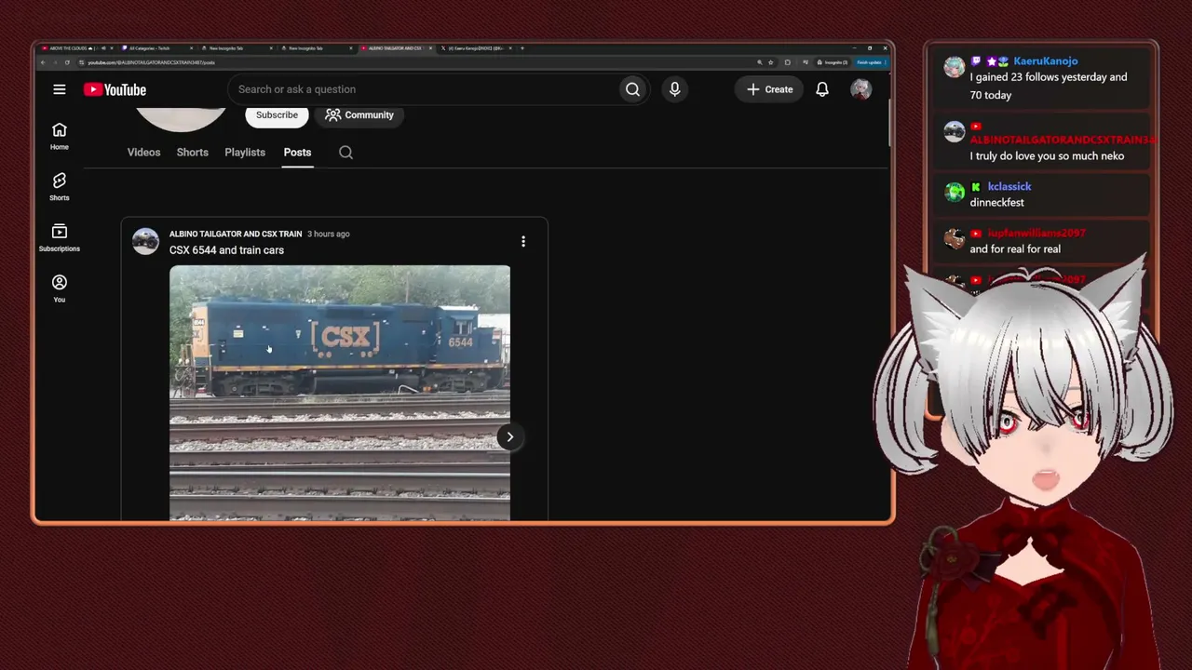Image resolution: width=1192 pixels, height=670 pixels.
Task: Click the magnifier search button
Action: pos(632,89)
